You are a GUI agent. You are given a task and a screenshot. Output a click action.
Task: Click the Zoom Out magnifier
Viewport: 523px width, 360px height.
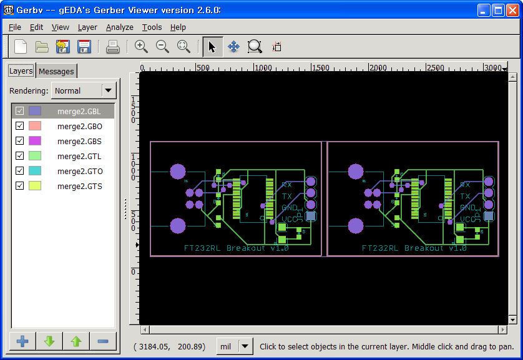click(x=162, y=47)
